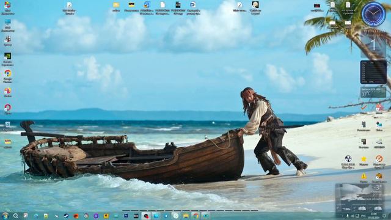Open the taskbar date and time
Viewport: 391px width, 220px height.
373,216
